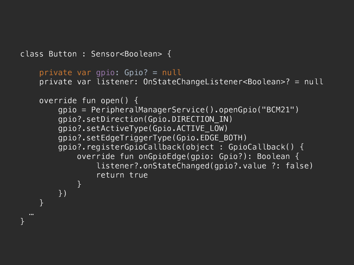The height and width of the screenshot is (265, 354).
Task: Click the "BCM21" string literal
Action: tap(278, 110)
